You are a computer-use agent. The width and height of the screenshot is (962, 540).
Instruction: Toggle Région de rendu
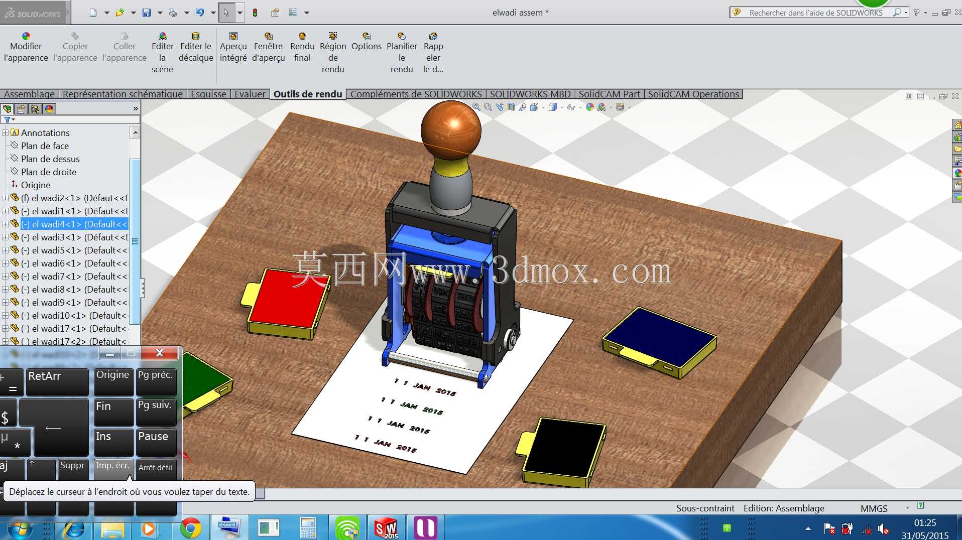333,53
